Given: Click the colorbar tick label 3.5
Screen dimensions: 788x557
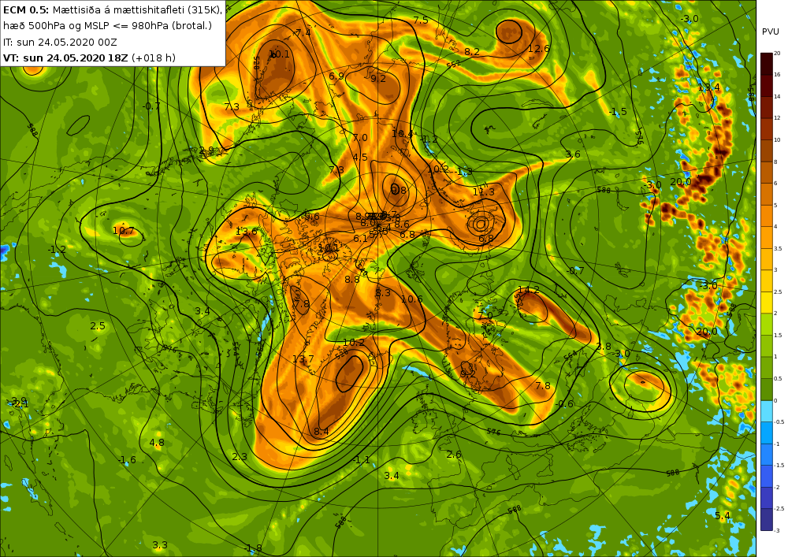Looking at the screenshot, I should point(778,248).
